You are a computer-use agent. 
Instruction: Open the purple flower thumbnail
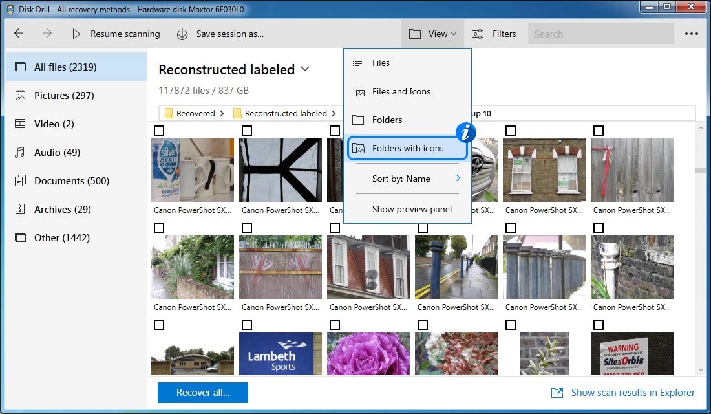click(368, 354)
